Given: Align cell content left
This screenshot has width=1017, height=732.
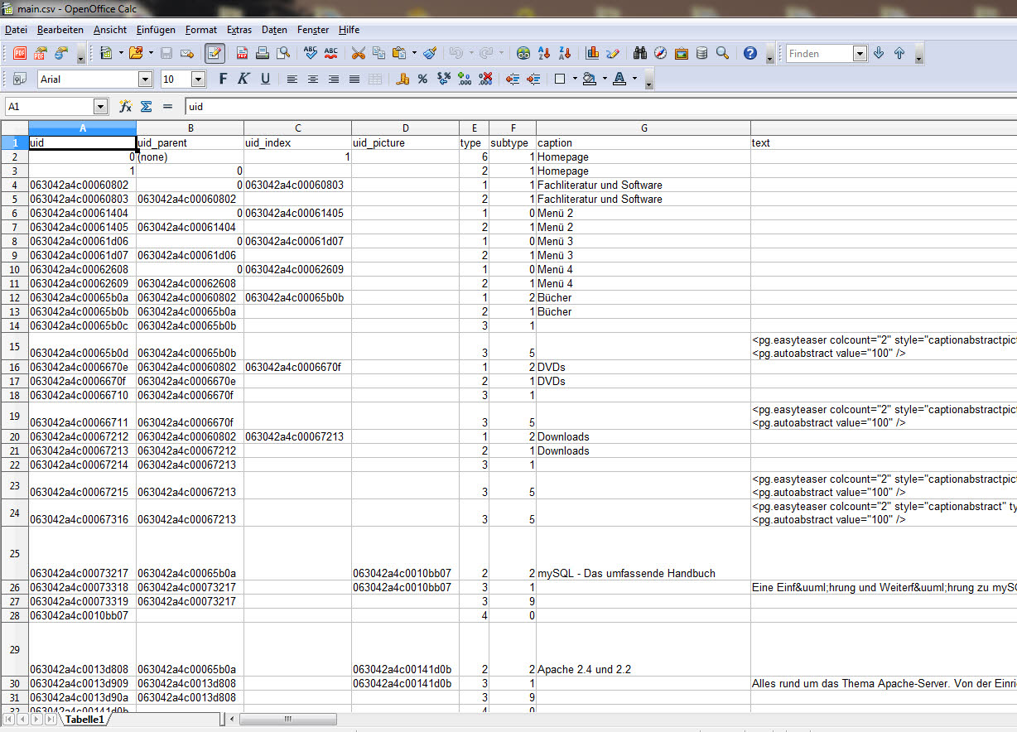Looking at the screenshot, I should [x=292, y=79].
